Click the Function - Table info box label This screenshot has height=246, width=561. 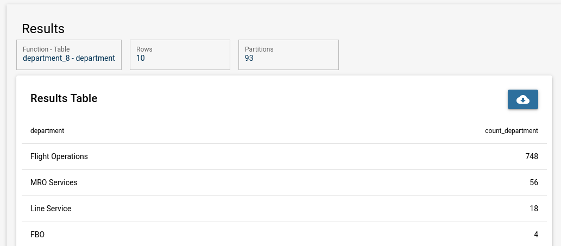coord(46,49)
